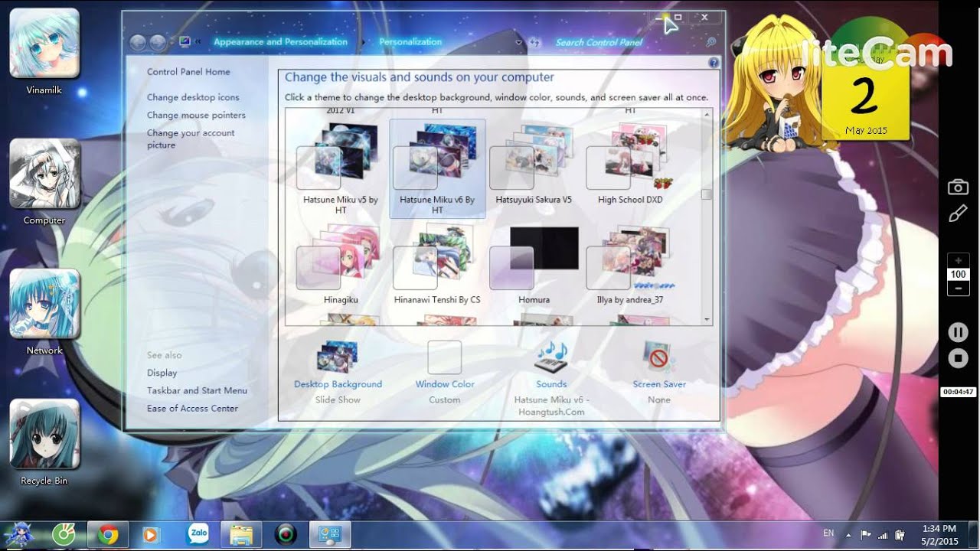Viewport: 980px width, 551px height.
Task: Select the Computer desktop icon
Action: pos(44,182)
